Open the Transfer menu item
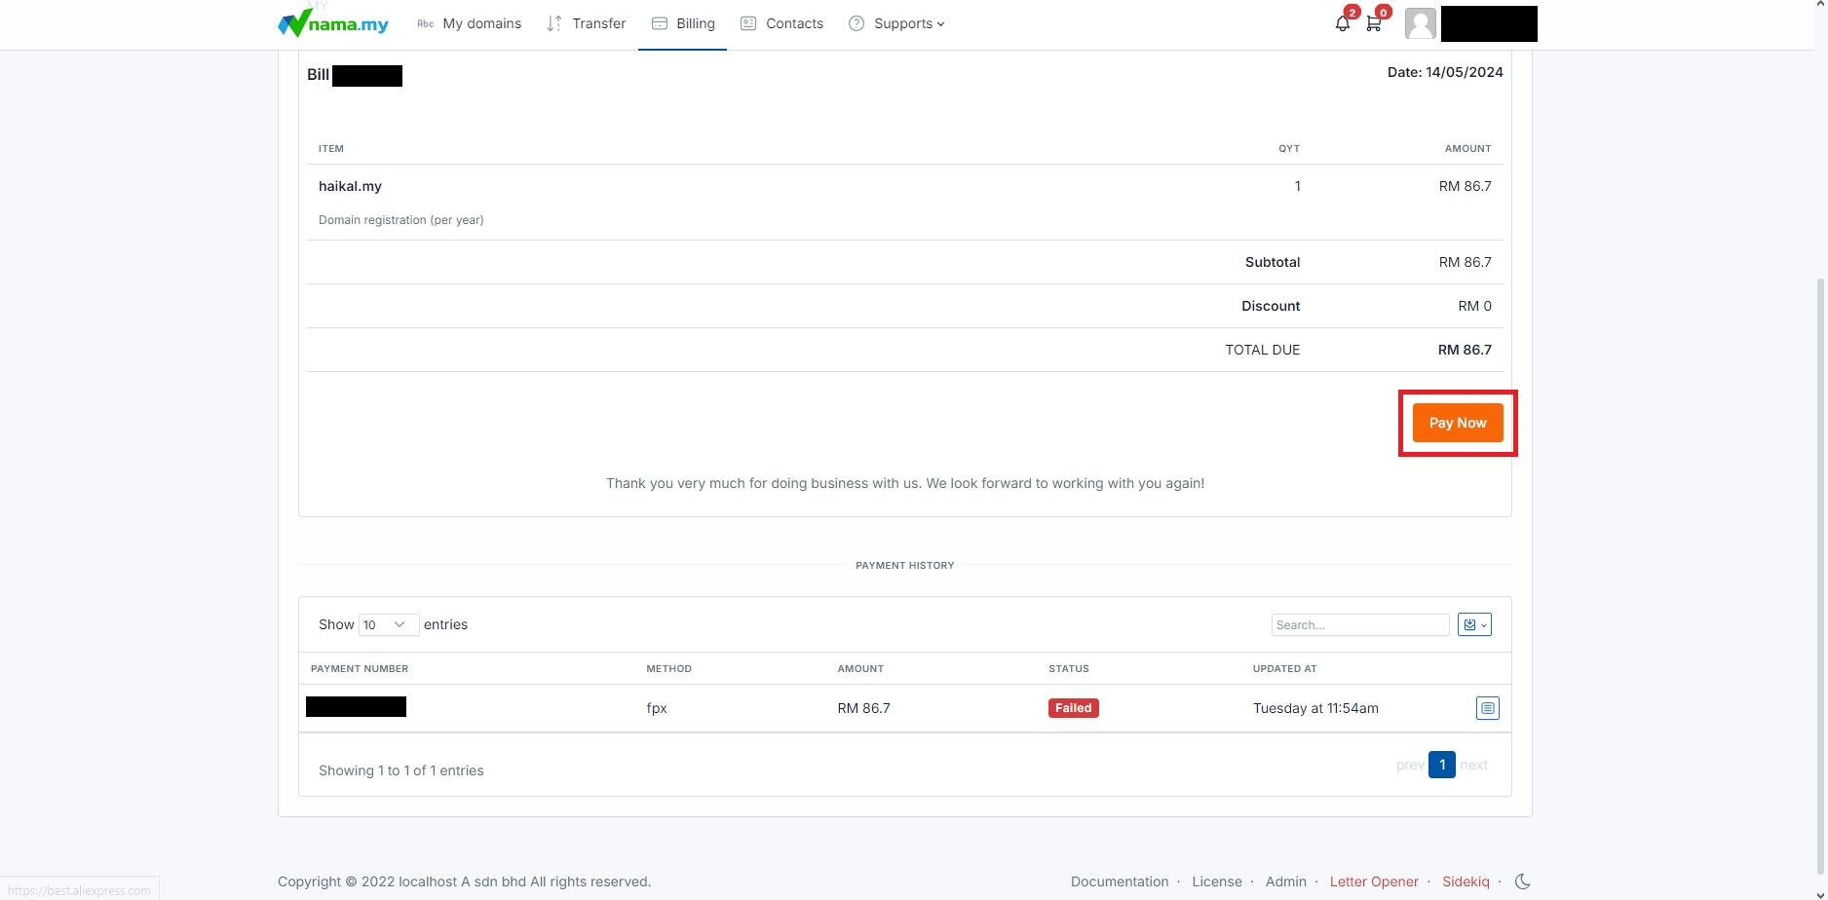The height and width of the screenshot is (900, 1828). pyautogui.click(x=587, y=23)
